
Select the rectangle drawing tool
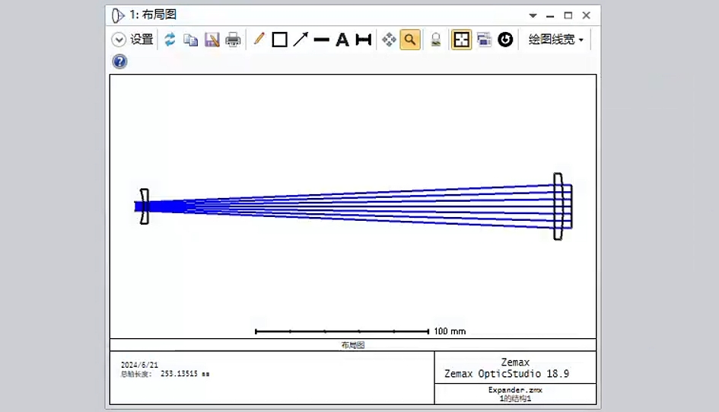pyautogui.click(x=279, y=40)
